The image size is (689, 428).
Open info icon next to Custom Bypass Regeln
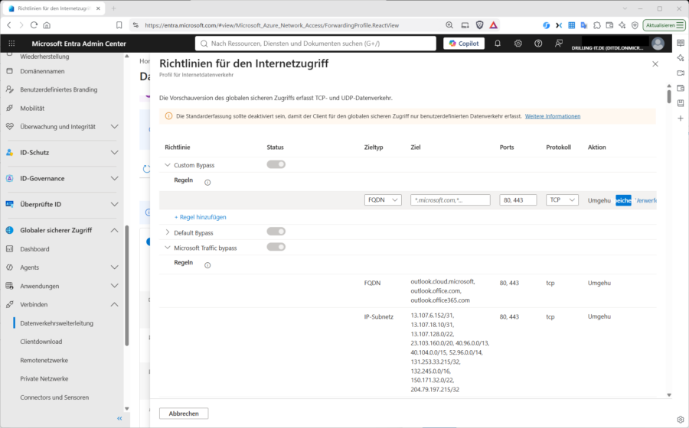click(207, 183)
